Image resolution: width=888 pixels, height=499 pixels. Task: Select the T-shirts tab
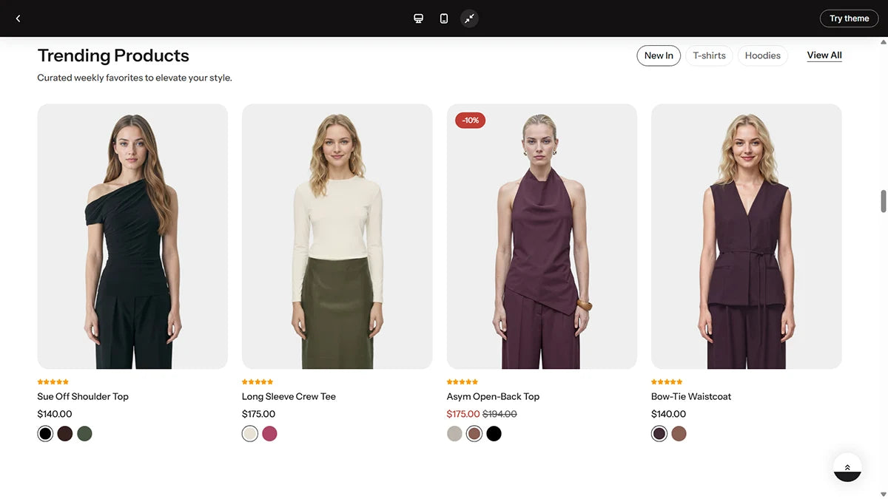tap(709, 55)
